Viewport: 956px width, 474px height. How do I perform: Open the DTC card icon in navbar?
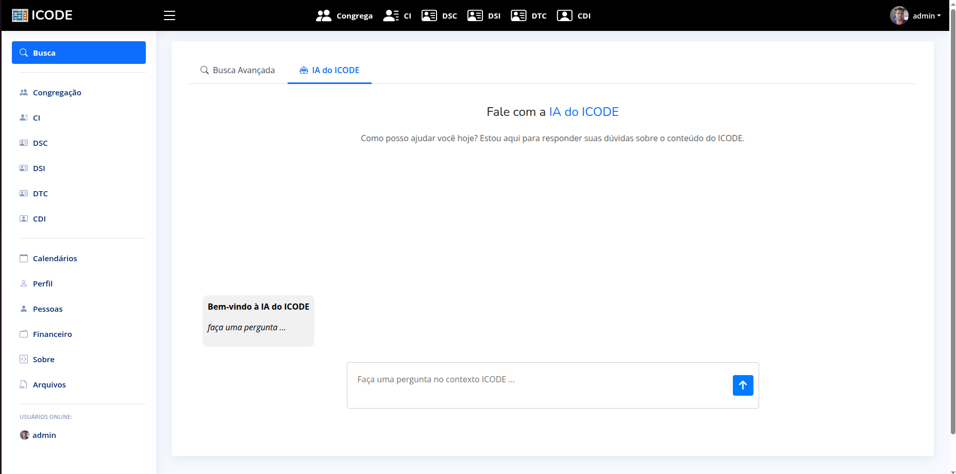tap(518, 15)
